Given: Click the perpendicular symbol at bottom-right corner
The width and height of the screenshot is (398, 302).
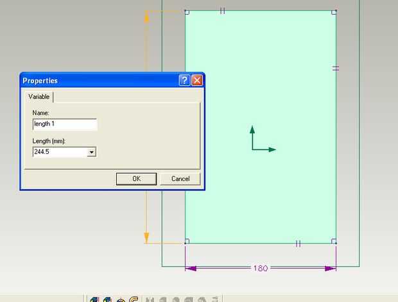Looking at the screenshot, I should (x=334, y=241).
